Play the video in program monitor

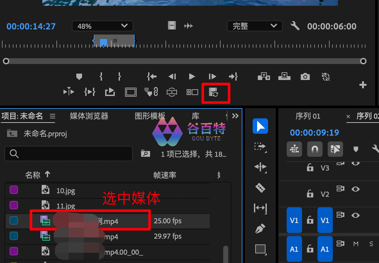point(192,76)
